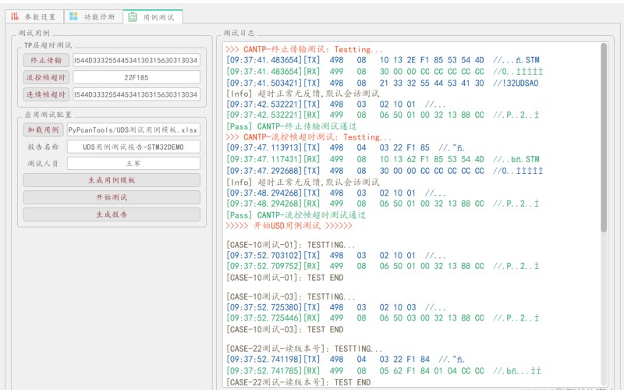Image resolution: width=624 pixels, height=390 pixels.
Task: Click the 测试人员 label
Action: coord(43,164)
